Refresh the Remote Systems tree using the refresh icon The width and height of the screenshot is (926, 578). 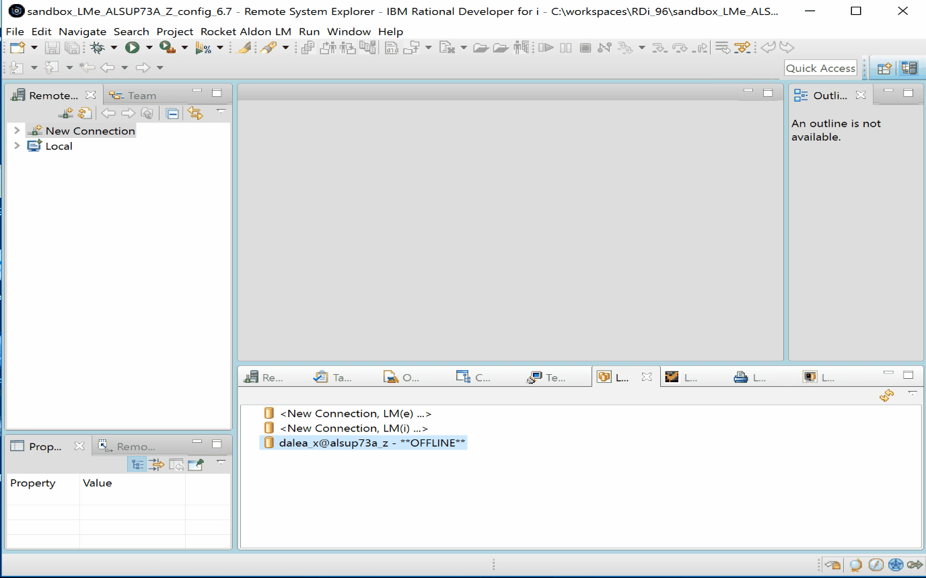(84, 112)
